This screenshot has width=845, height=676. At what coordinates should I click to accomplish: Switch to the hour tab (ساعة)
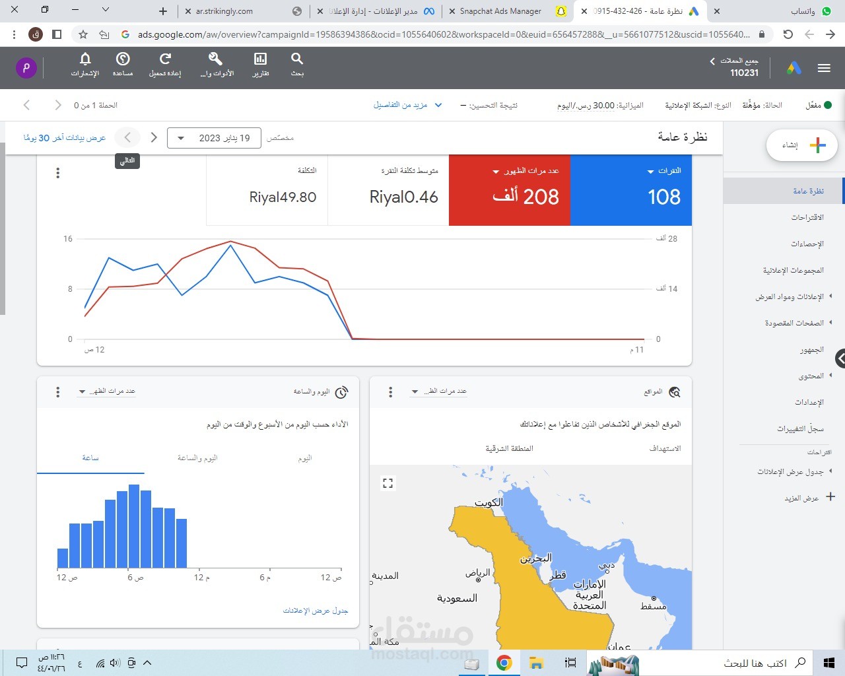coord(90,457)
